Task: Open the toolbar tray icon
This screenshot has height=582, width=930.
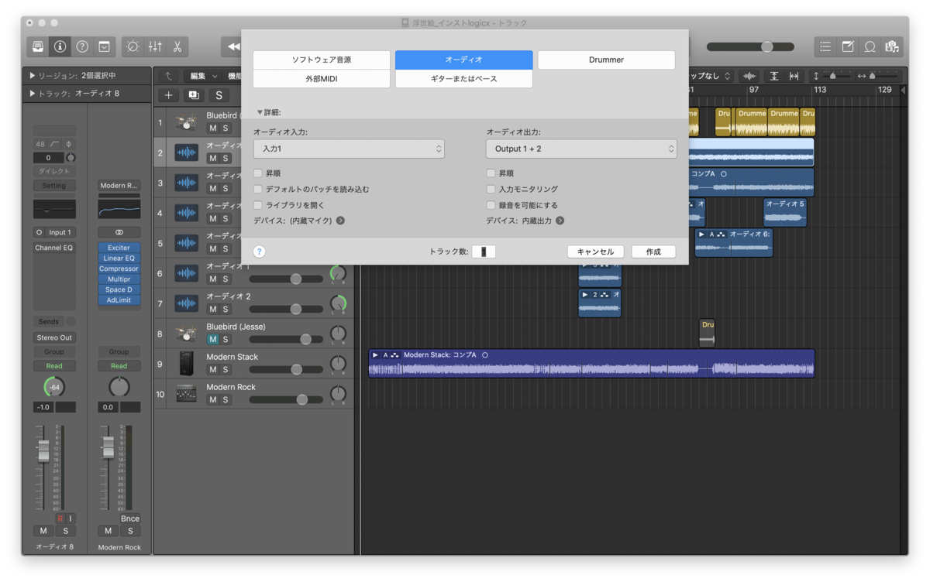Action: pos(104,46)
